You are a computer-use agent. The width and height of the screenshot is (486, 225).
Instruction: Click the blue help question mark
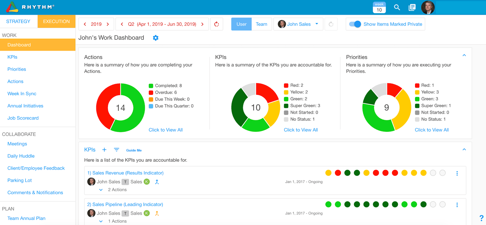481,218
